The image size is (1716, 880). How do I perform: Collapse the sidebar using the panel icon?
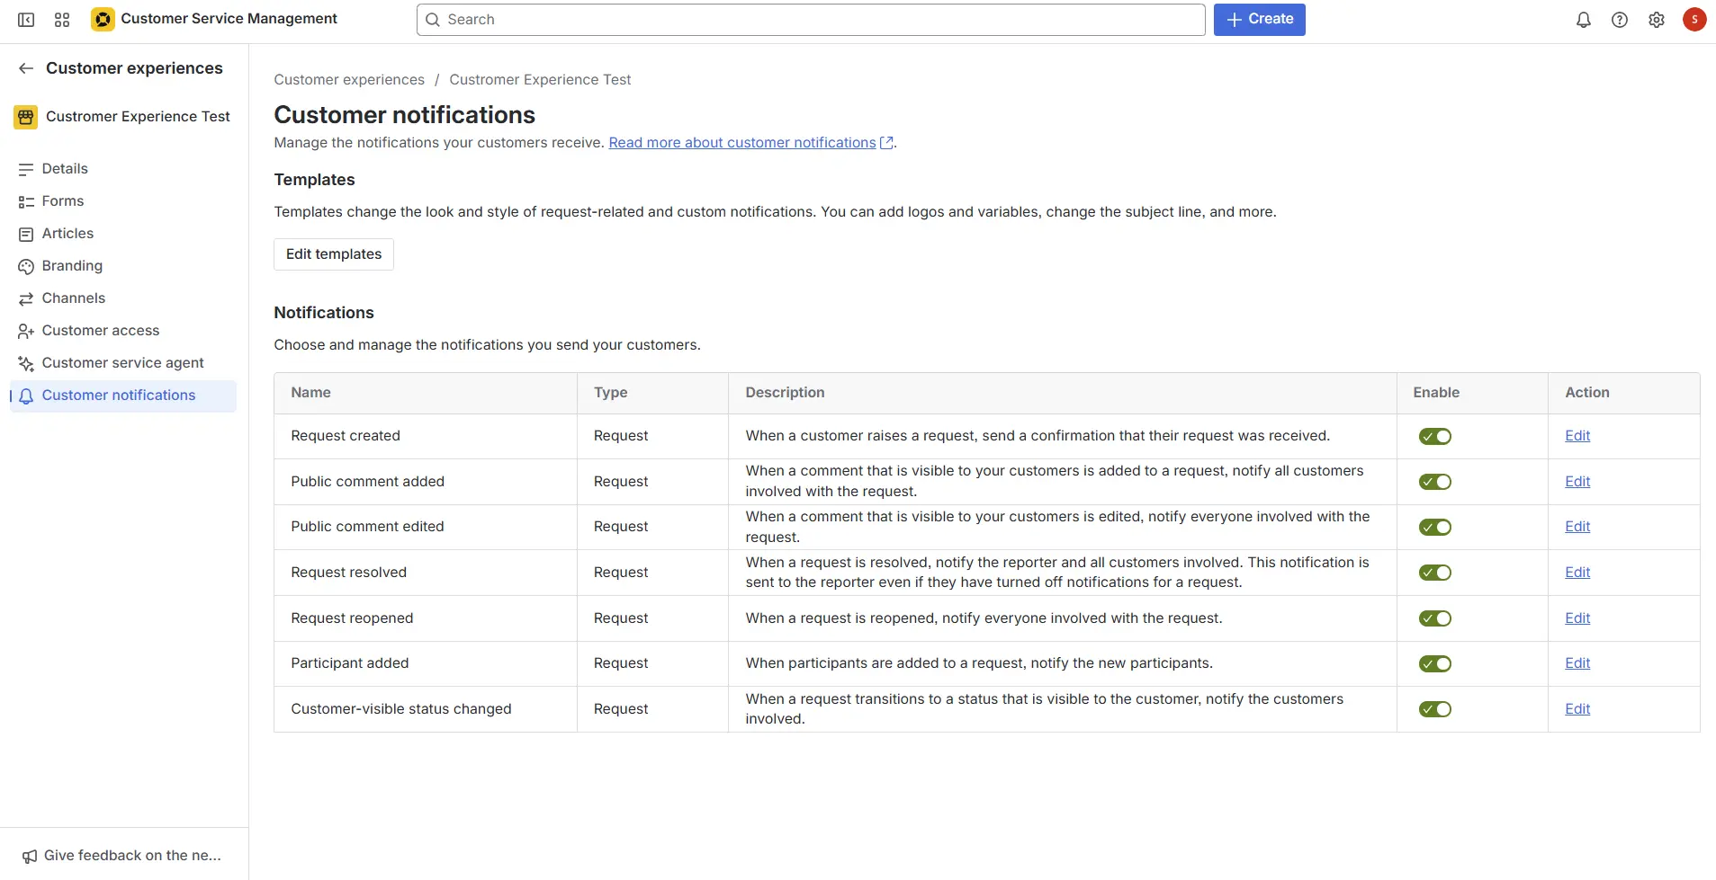[26, 20]
